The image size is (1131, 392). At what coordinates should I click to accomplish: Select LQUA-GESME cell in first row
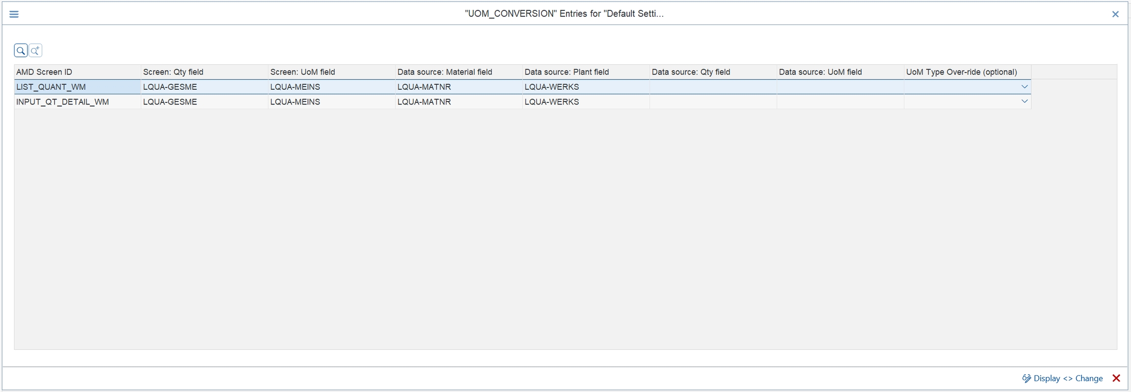(x=204, y=87)
